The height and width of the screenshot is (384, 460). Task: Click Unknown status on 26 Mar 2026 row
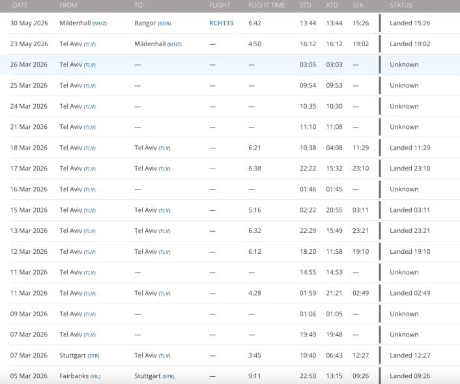(404, 65)
